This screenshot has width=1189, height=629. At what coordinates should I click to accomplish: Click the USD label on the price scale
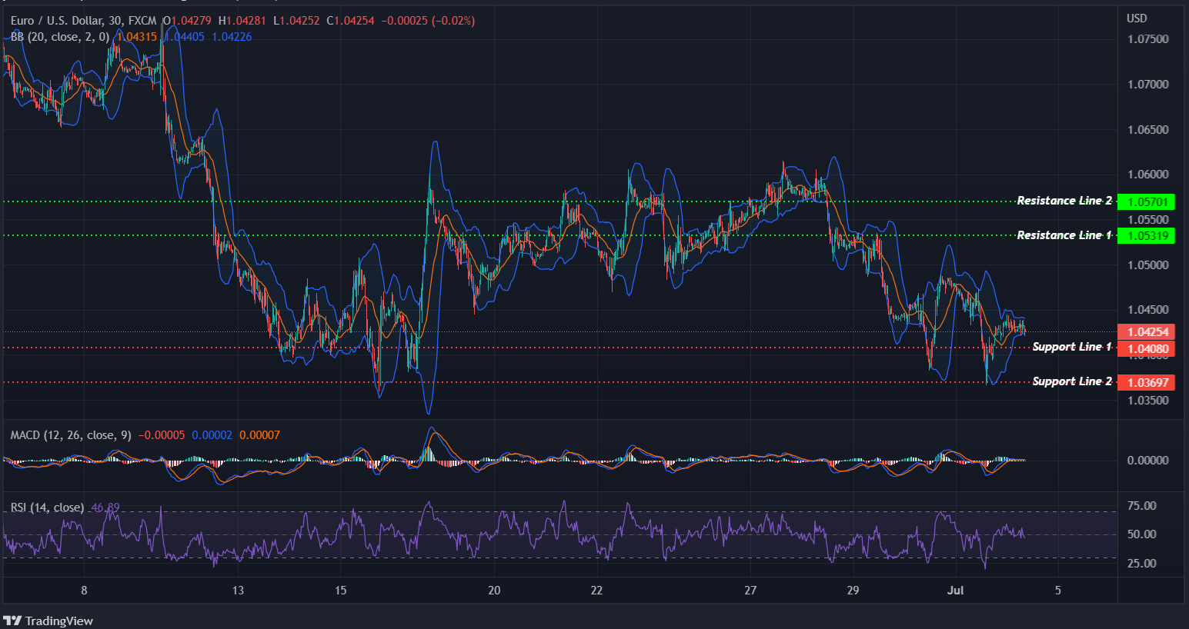coord(1137,18)
